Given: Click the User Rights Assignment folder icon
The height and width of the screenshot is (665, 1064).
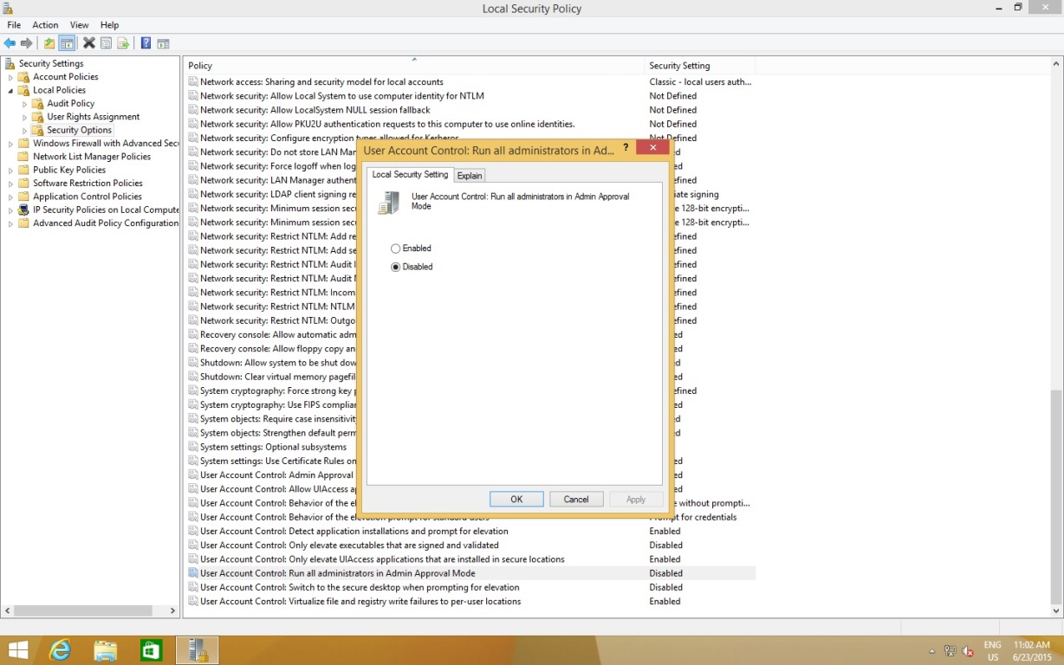Looking at the screenshot, I should 38,117.
